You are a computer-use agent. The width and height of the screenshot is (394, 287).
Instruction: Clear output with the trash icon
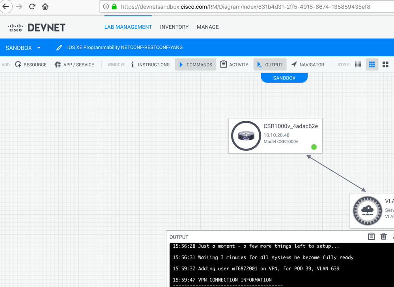383,236
